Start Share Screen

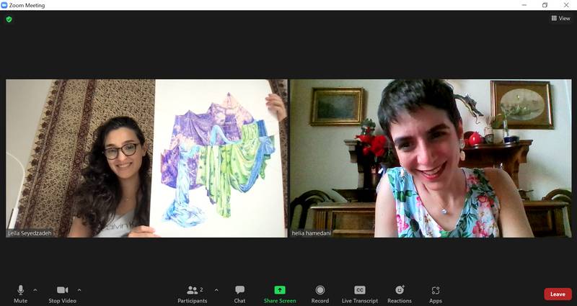click(x=280, y=292)
